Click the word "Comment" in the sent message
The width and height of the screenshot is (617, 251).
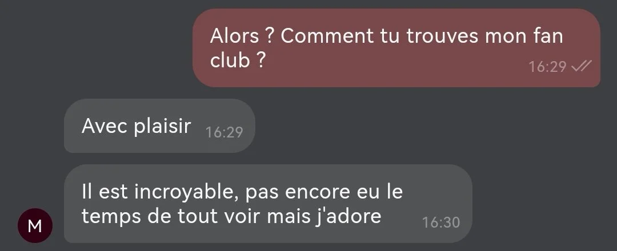[x=327, y=36]
